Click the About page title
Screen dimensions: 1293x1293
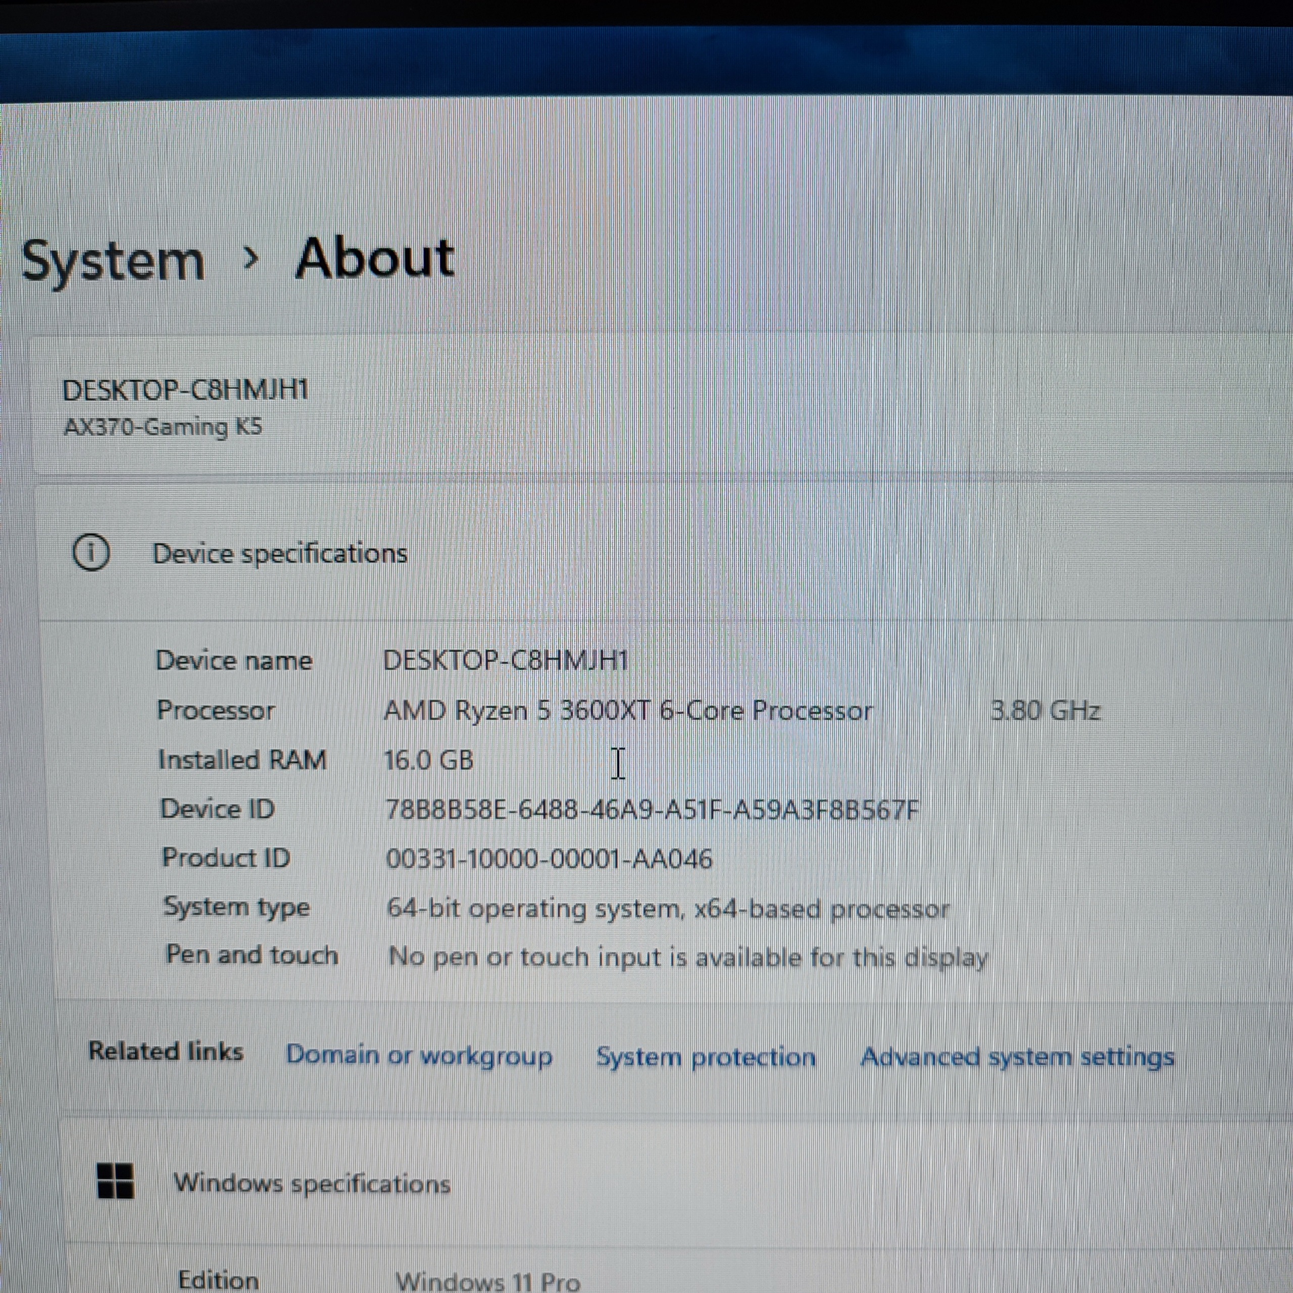375,258
